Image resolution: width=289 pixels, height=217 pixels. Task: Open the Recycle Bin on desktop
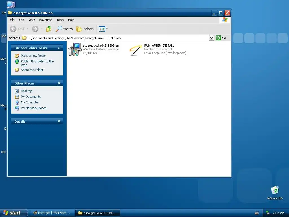(275, 193)
